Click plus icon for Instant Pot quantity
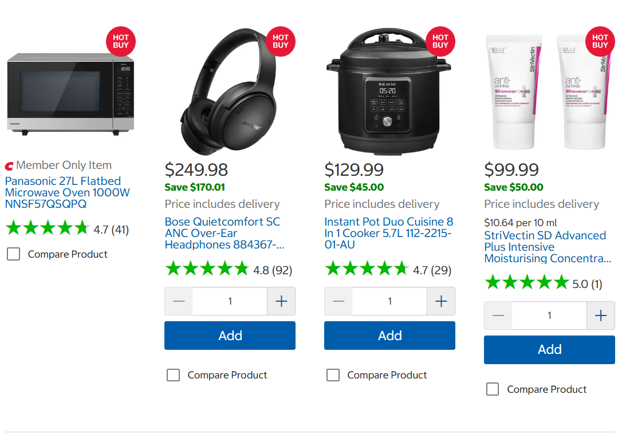The width and height of the screenshot is (618, 434). (440, 301)
